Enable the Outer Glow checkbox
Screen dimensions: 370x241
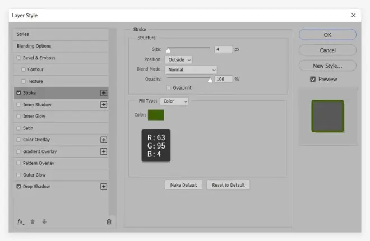(x=18, y=175)
